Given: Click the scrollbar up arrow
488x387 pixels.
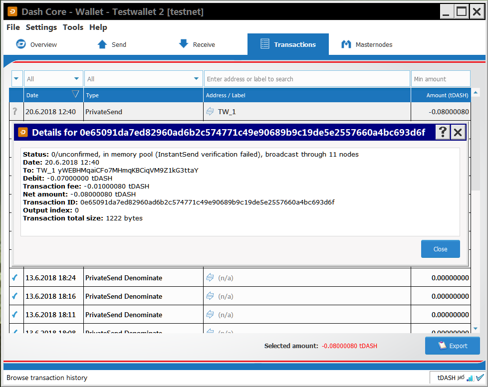Looking at the screenshot, I should (476, 92).
